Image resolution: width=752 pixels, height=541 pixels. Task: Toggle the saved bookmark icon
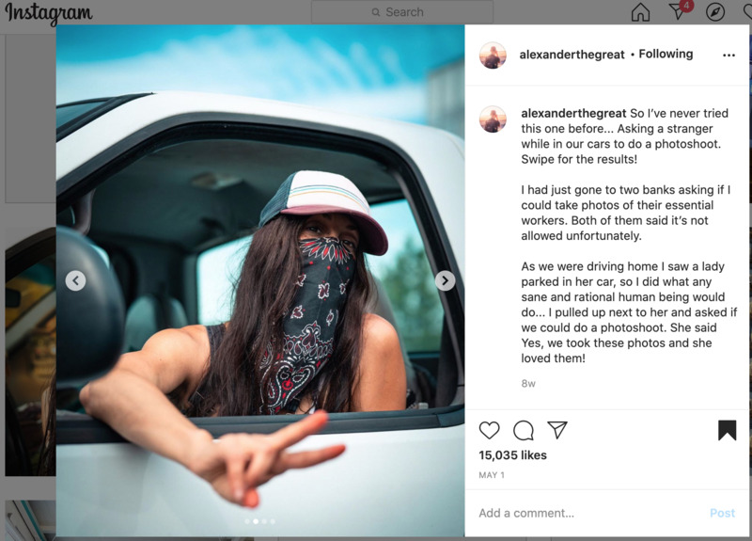727,430
